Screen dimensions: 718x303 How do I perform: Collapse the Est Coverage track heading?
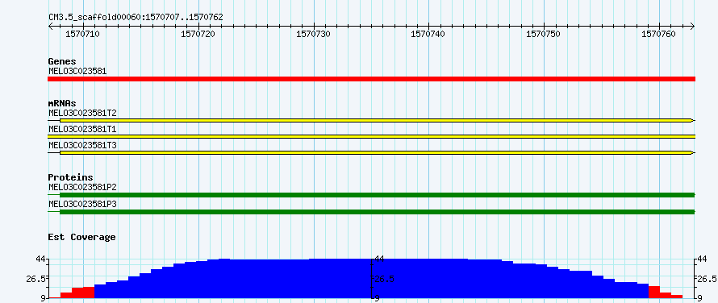pos(81,237)
